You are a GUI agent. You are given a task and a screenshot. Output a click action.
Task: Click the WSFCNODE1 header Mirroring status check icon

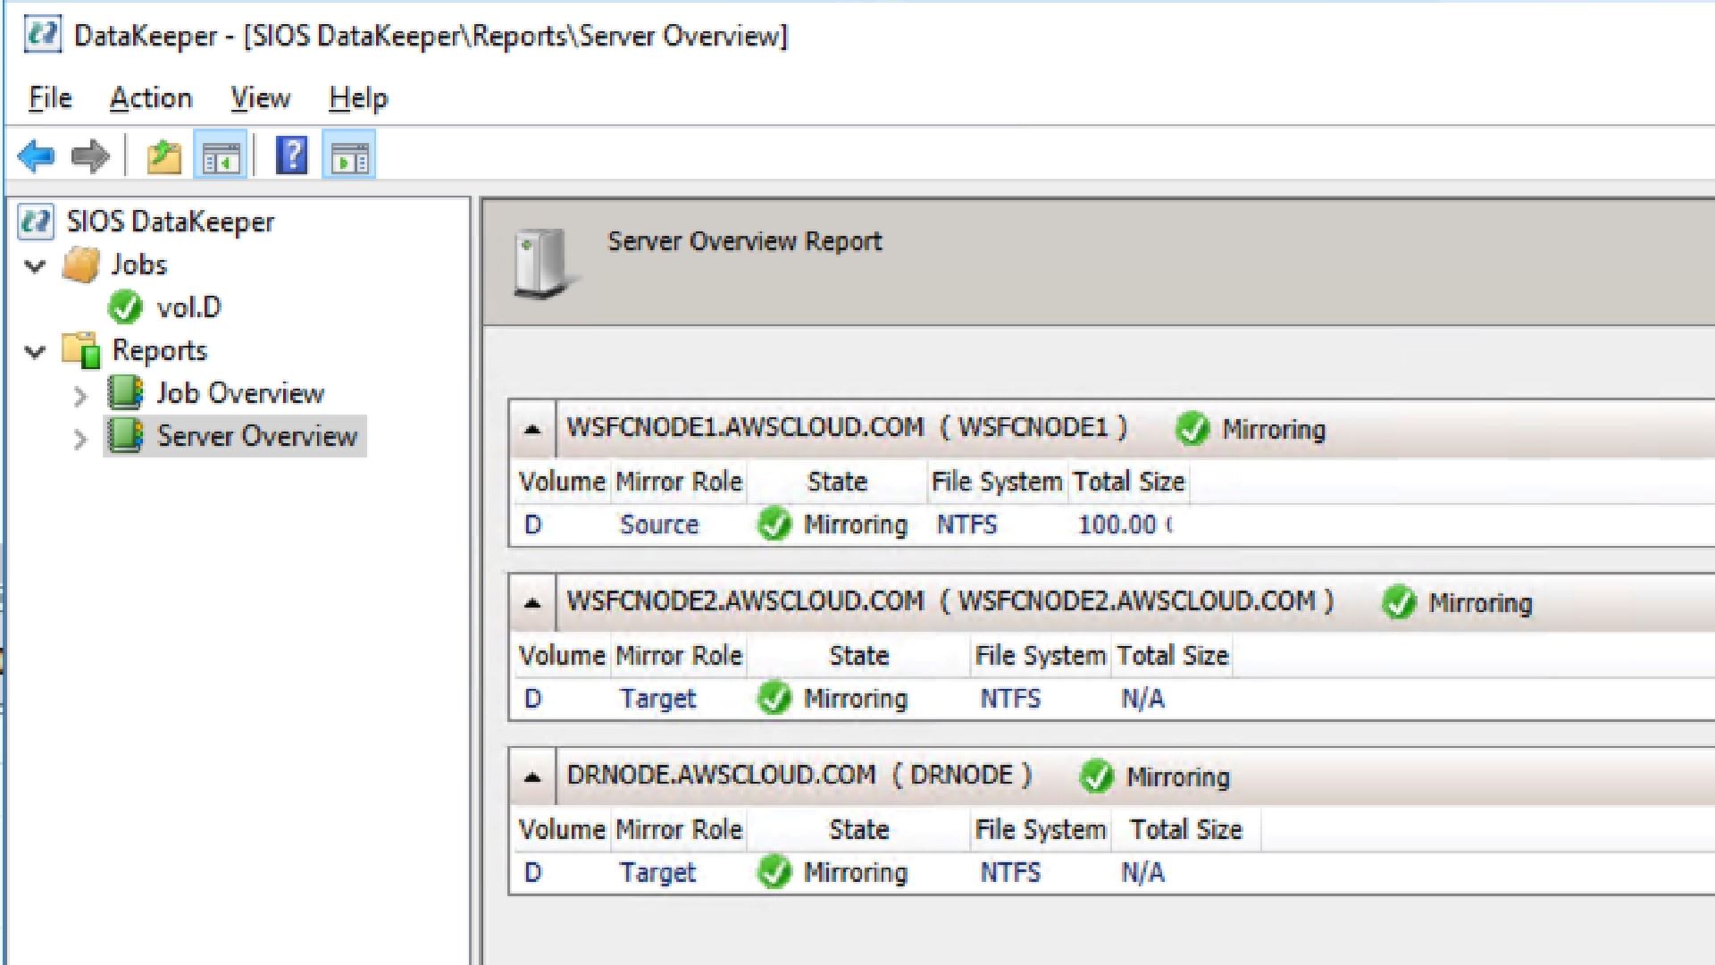pyautogui.click(x=1192, y=429)
